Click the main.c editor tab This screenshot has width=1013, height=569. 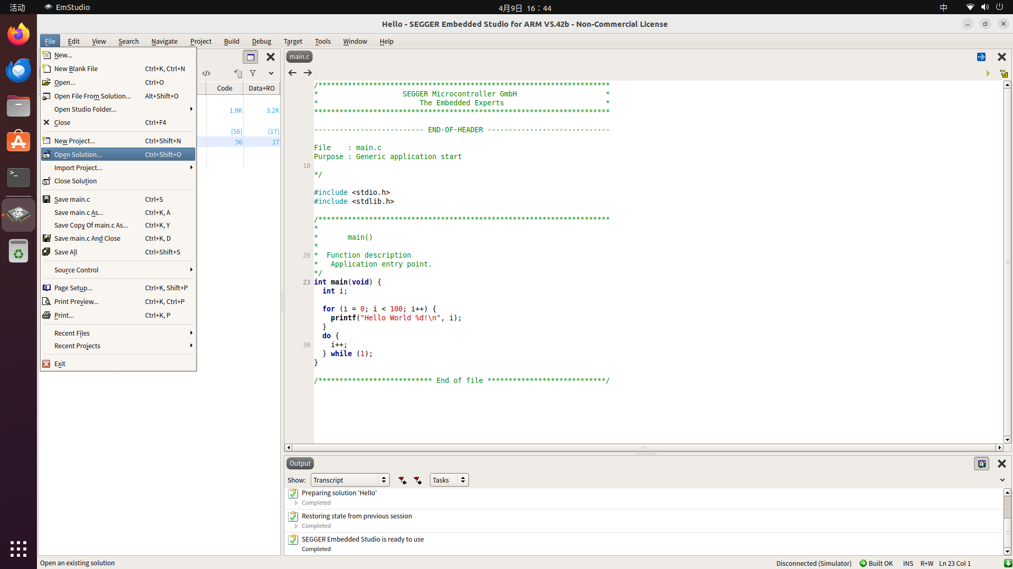299,56
